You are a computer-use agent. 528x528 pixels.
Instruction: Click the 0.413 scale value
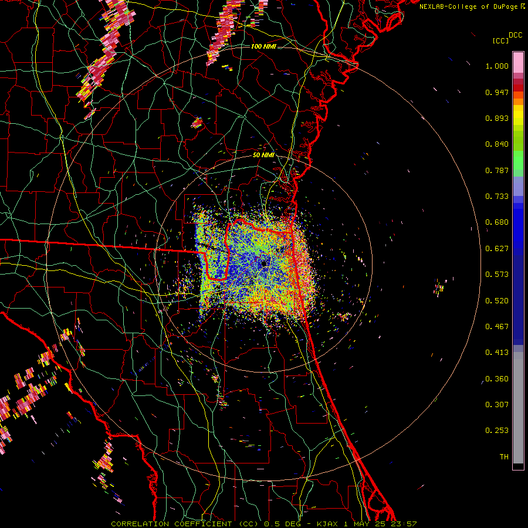point(497,353)
